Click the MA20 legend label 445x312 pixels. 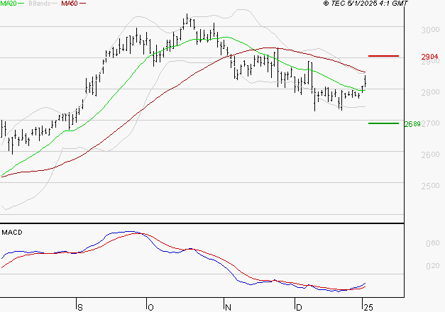tap(9, 4)
